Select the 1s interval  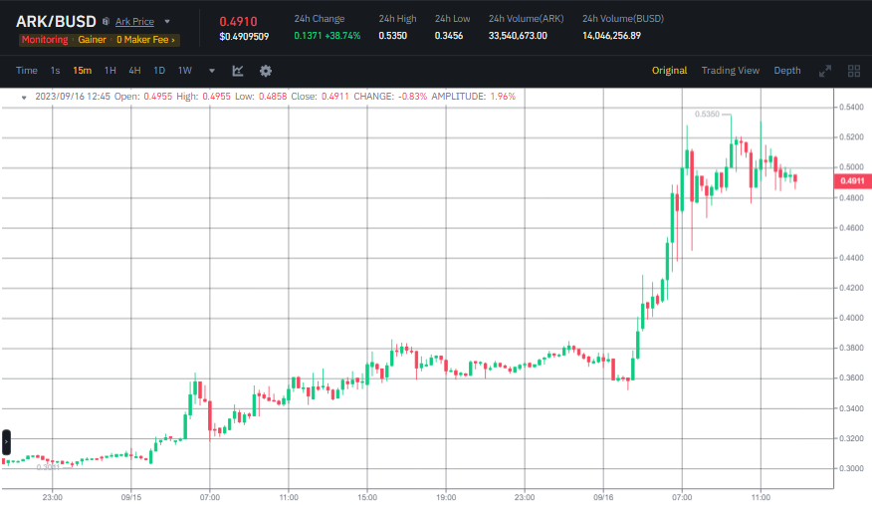click(x=55, y=71)
